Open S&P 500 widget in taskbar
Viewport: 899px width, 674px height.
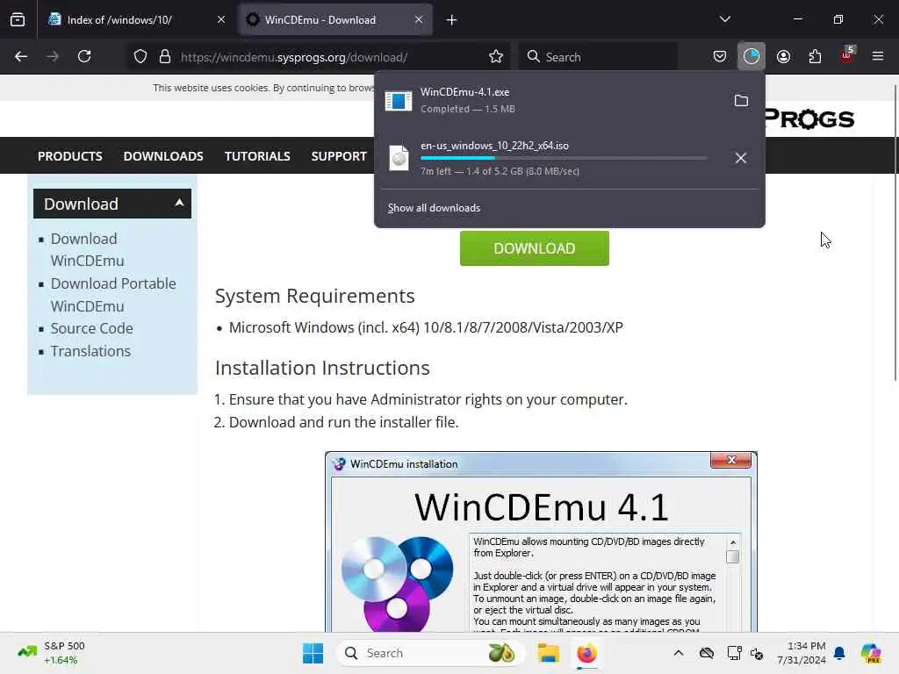[x=52, y=653]
